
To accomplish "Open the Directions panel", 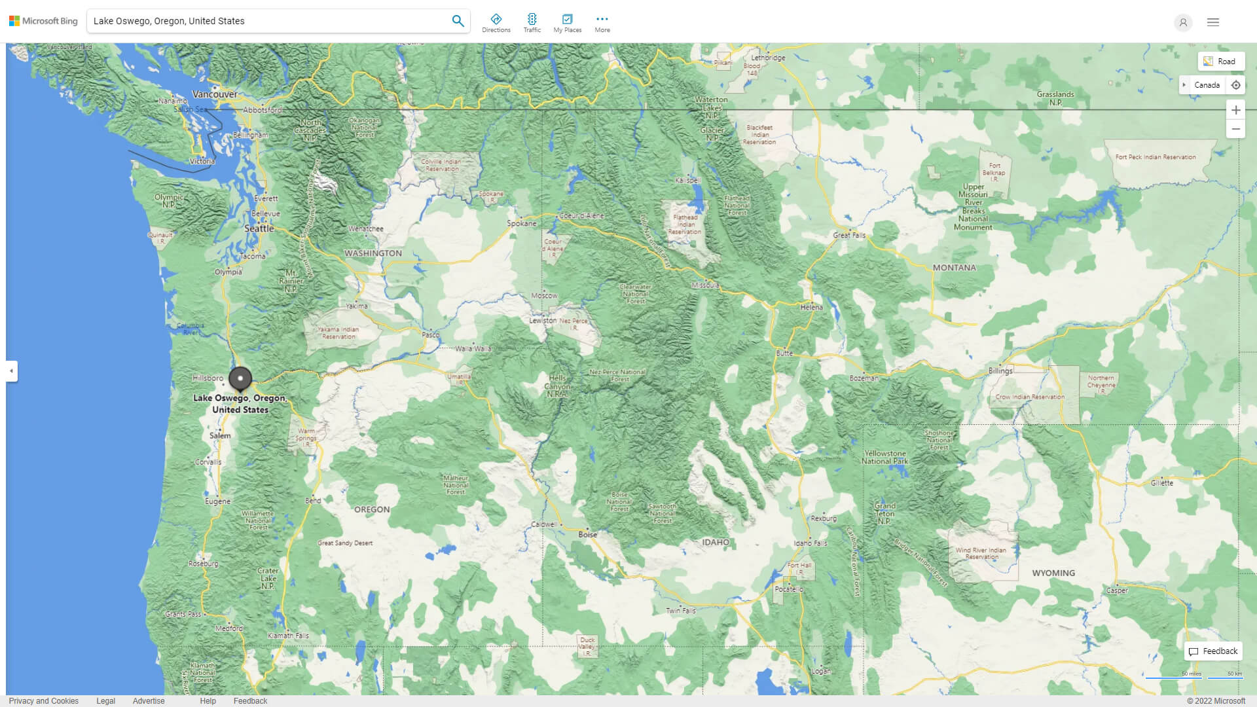I will pyautogui.click(x=496, y=21).
